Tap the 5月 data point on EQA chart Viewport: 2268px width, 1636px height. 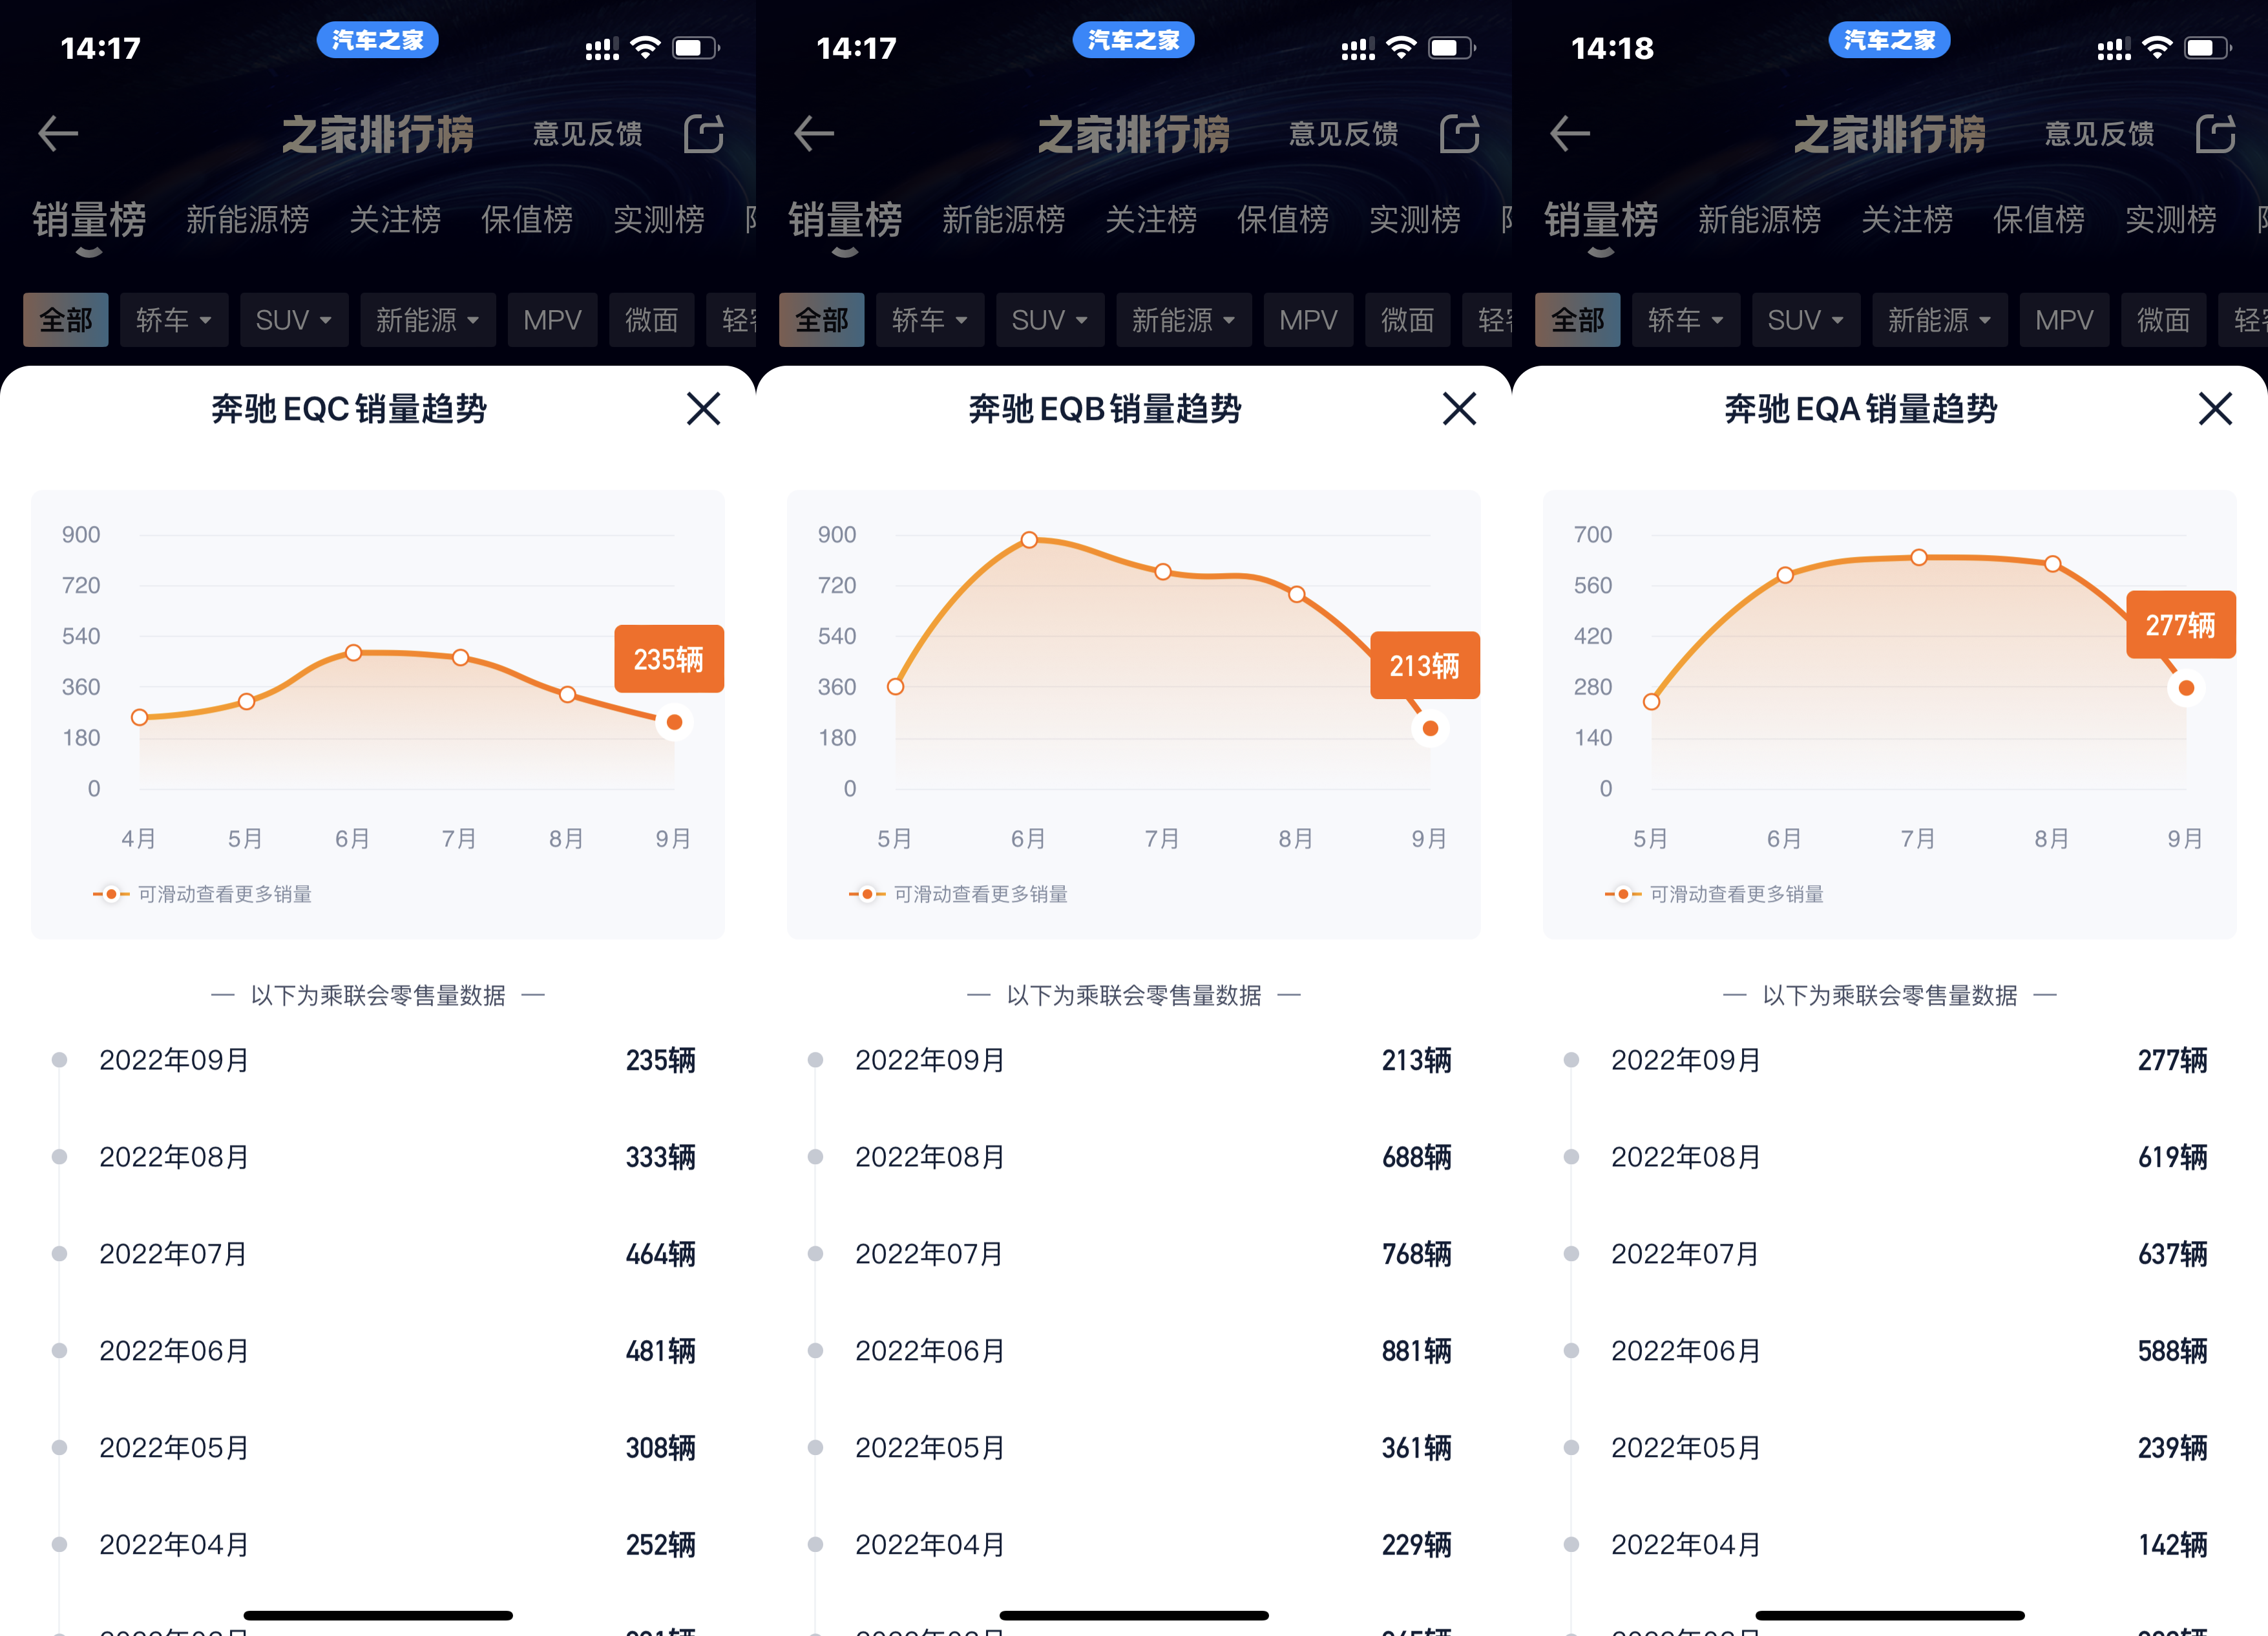[1652, 702]
